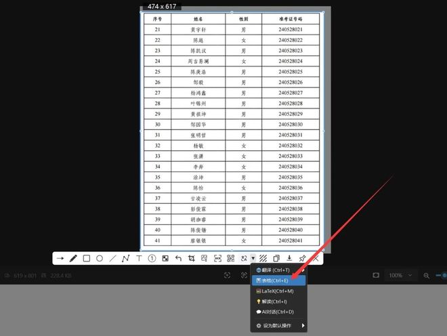Click the 228.4 KB file size text
The image size is (447, 336).
(x=60, y=276)
